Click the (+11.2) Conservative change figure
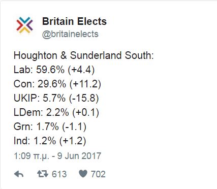This screenshot has width=217, height=189. [85, 84]
